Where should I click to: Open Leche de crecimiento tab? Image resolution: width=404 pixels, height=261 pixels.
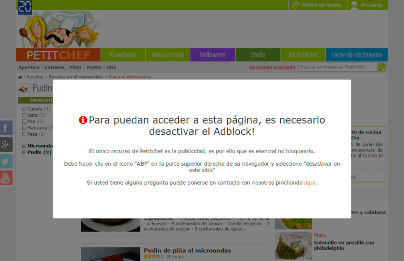pyautogui.click(x=357, y=55)
